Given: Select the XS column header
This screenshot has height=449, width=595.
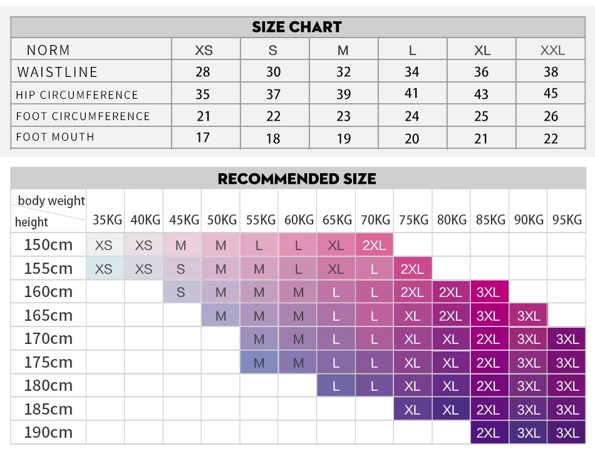Looking at the screenshot, I should (204, 51).
